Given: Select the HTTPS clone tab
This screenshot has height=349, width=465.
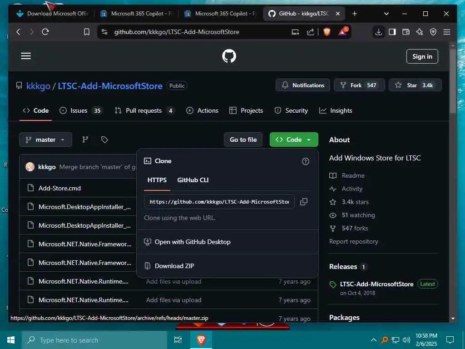Looking at the screenshot, I should click(157, 180).
